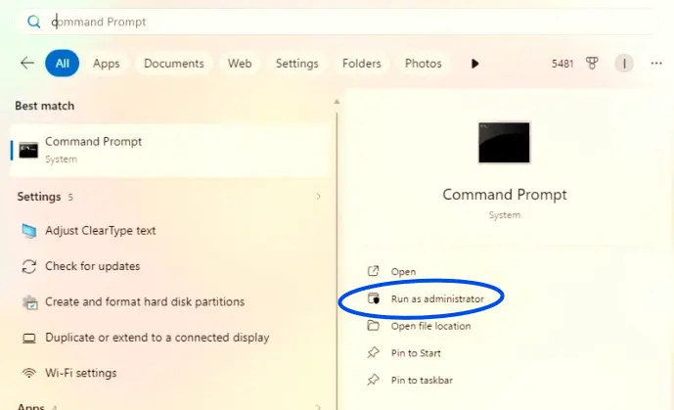Switch to the Web filter
Screen dimensions: 674x410
click(x=240, y=64)
